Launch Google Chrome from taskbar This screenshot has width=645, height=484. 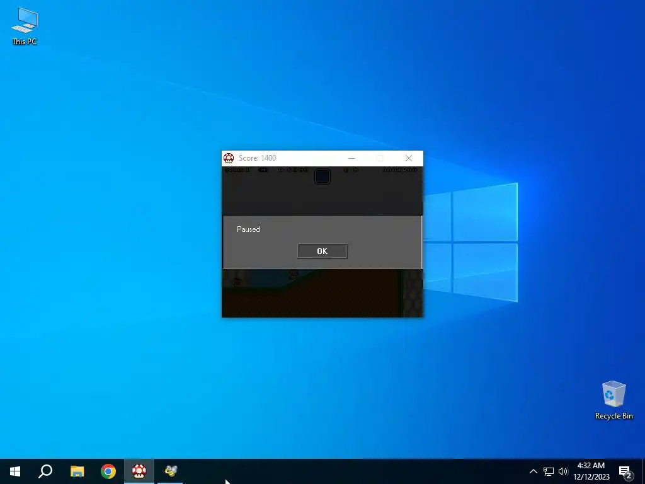click(108, 471)
